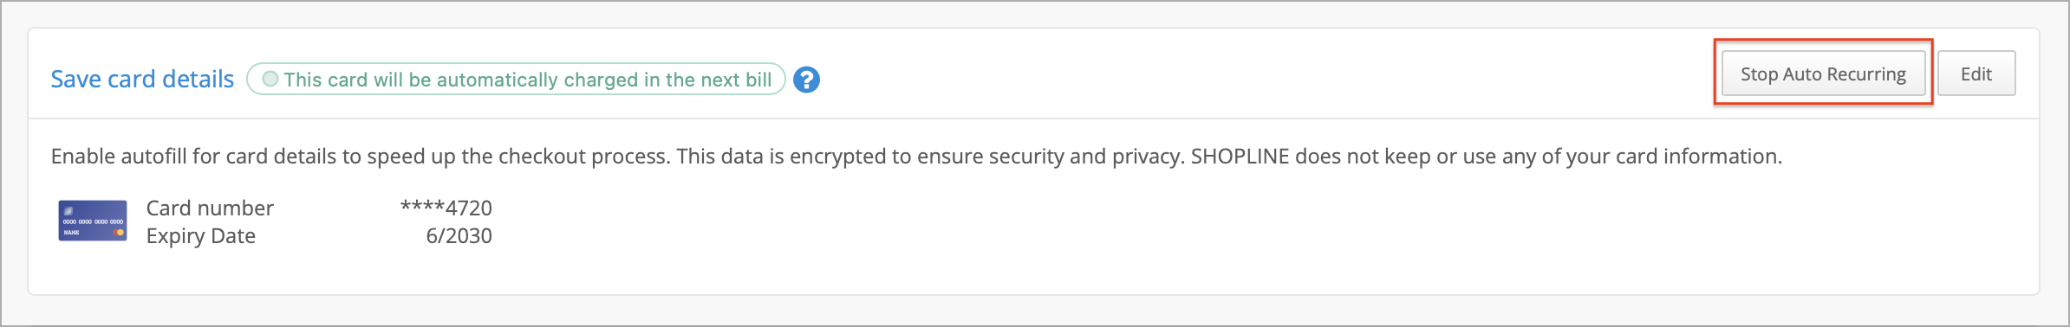Edit the saved card details
The width and height of the screenshot is (2070, 327).
tap(1976, 74)
